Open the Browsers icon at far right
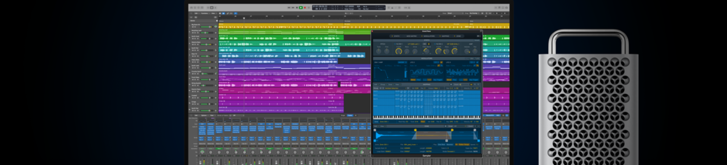The height and width of the screenshot is (165, 727). [507, 8]
